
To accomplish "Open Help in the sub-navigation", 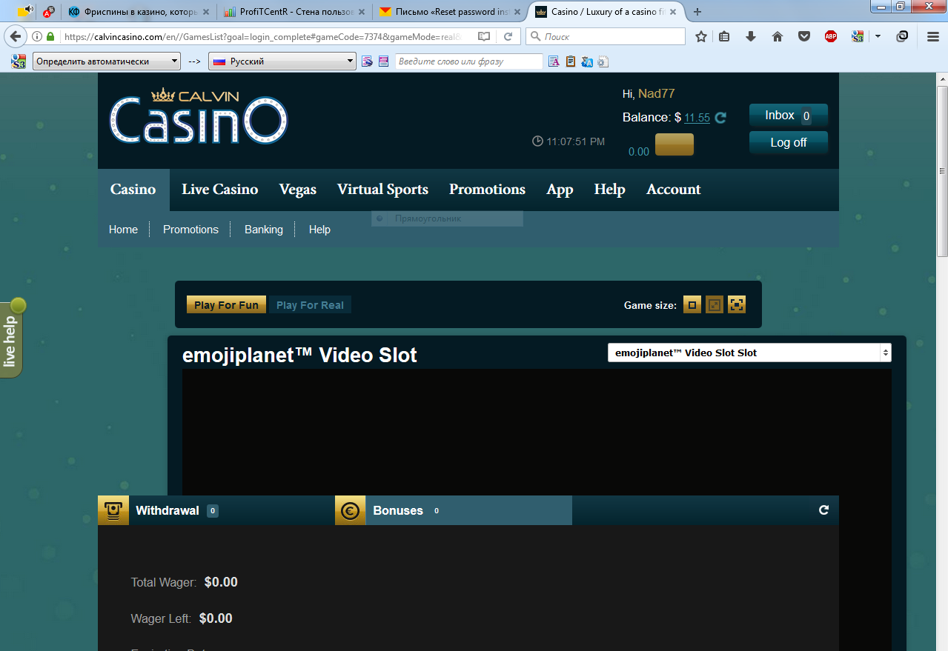I will pyautogui.click(x=319, y=230).
